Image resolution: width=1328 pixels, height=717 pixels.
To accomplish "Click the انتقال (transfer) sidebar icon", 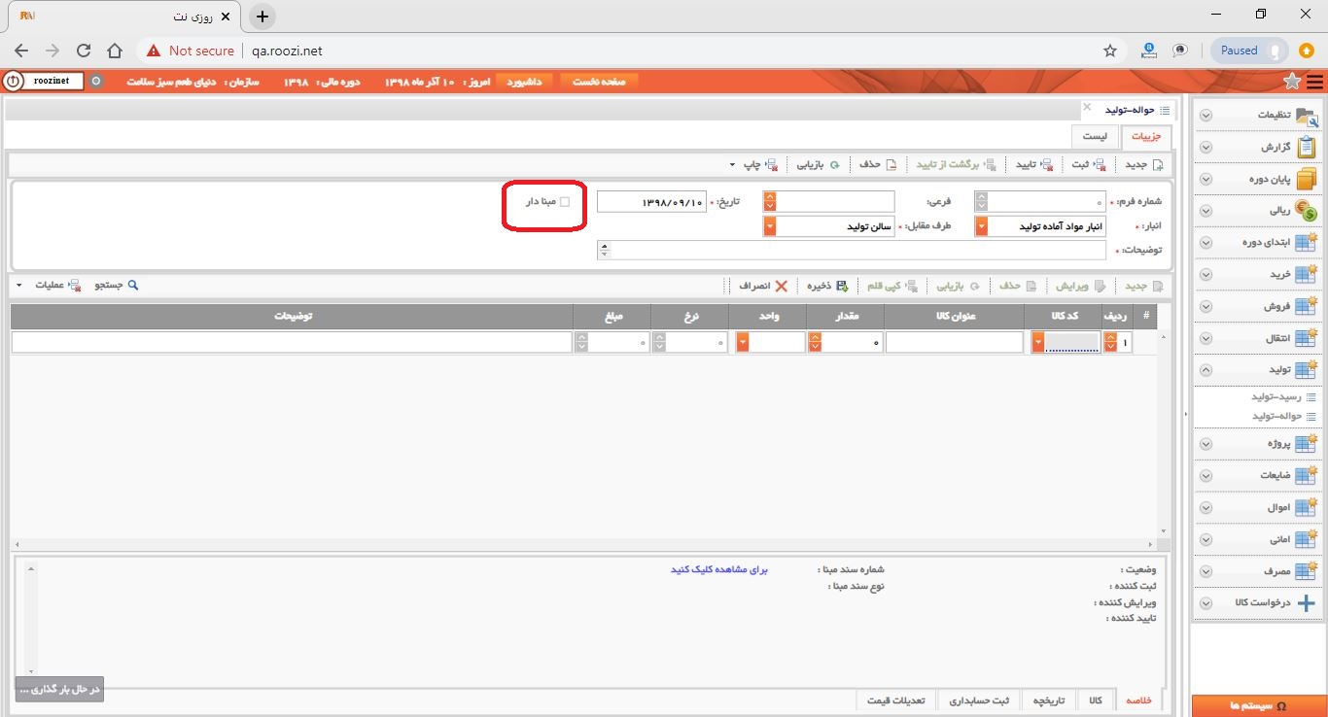I will point(1307,338).
